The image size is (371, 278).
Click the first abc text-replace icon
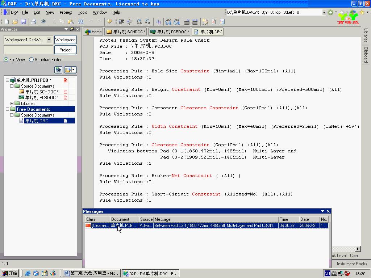click(x=168, y=22)
